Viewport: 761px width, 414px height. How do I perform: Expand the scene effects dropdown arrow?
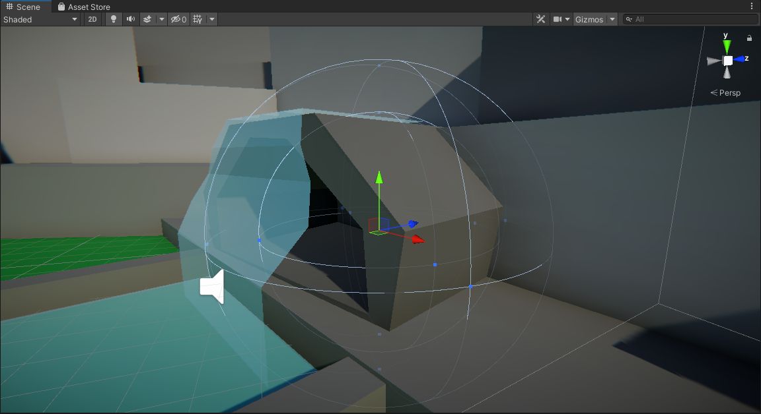point(162,19)
